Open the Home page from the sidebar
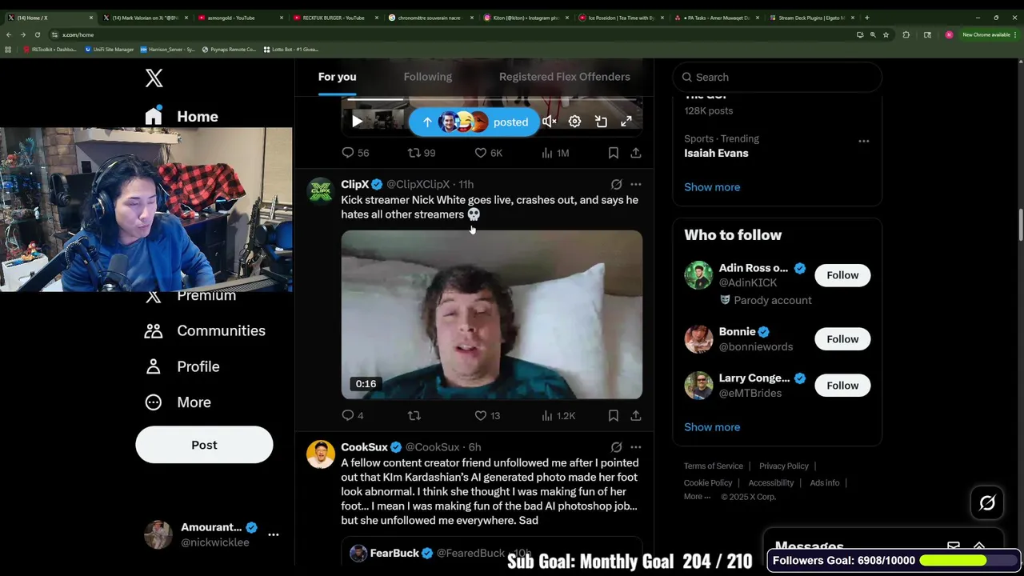 pyautogui.click(x=182, y=117)
